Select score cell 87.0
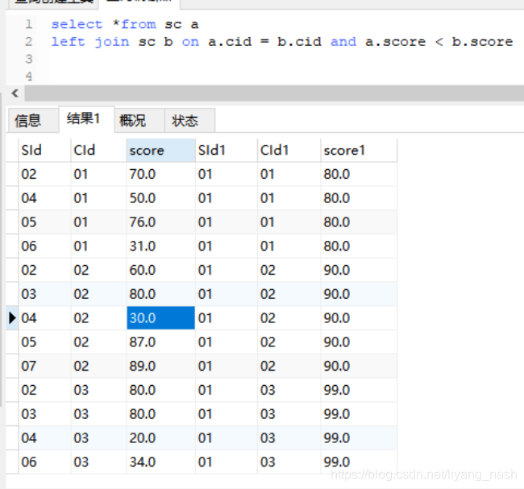Image resolution: width=524 pixels, height=489 pixels. 160,342
